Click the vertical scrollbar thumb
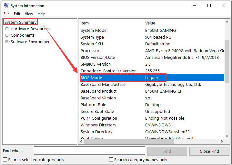Viewport: 232px width, 165px height. pyautogui.click(x=227, y=61)
